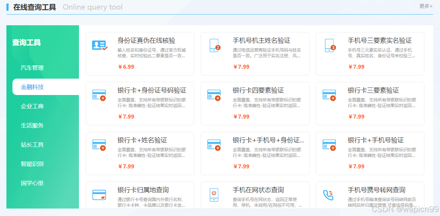Open the 手机号三要素实名验证 title
The height and width of the screenshot is (216, 440).
[380, 41]
